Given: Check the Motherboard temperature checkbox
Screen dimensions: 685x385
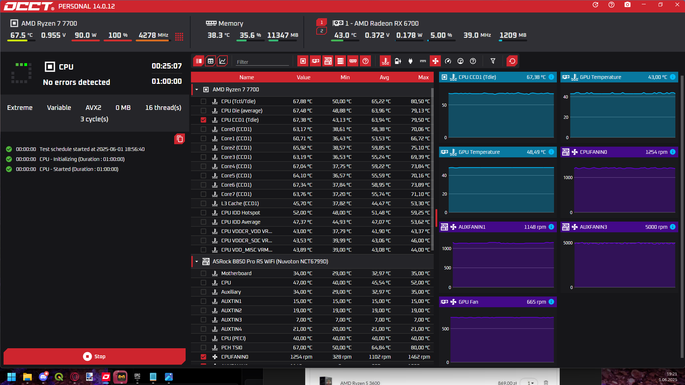Looking at the screenshot, I should point(203,273).
